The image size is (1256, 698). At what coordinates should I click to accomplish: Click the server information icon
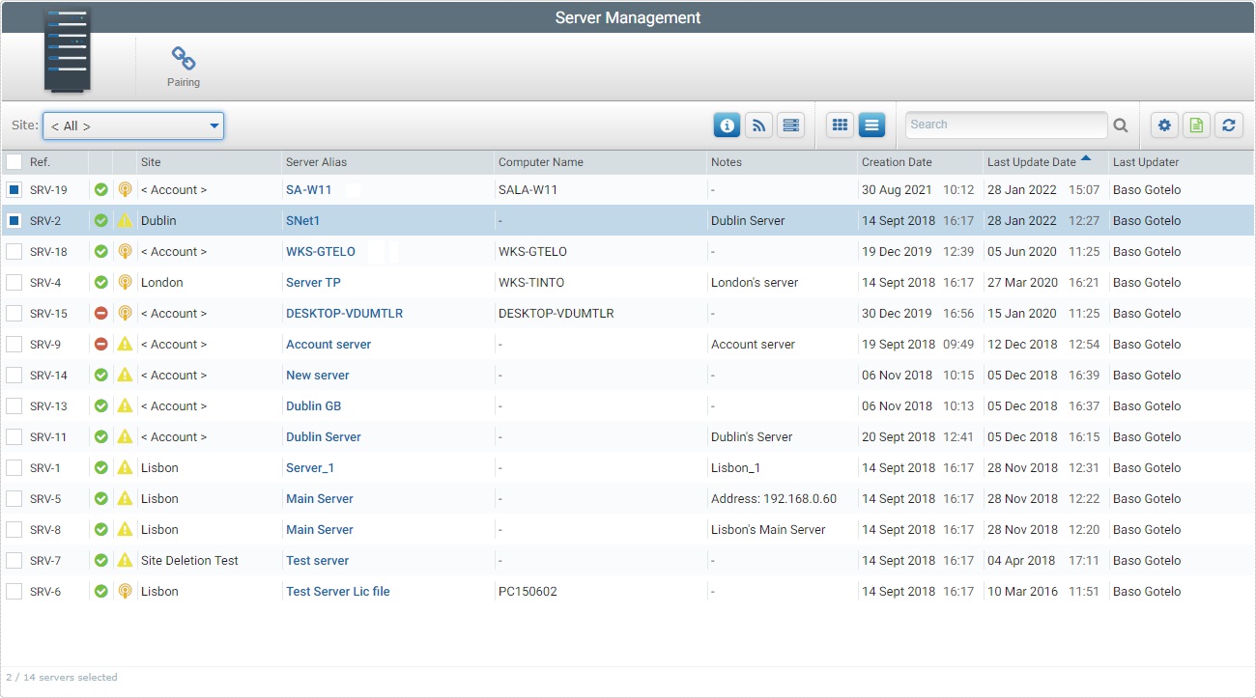(727, 125)
